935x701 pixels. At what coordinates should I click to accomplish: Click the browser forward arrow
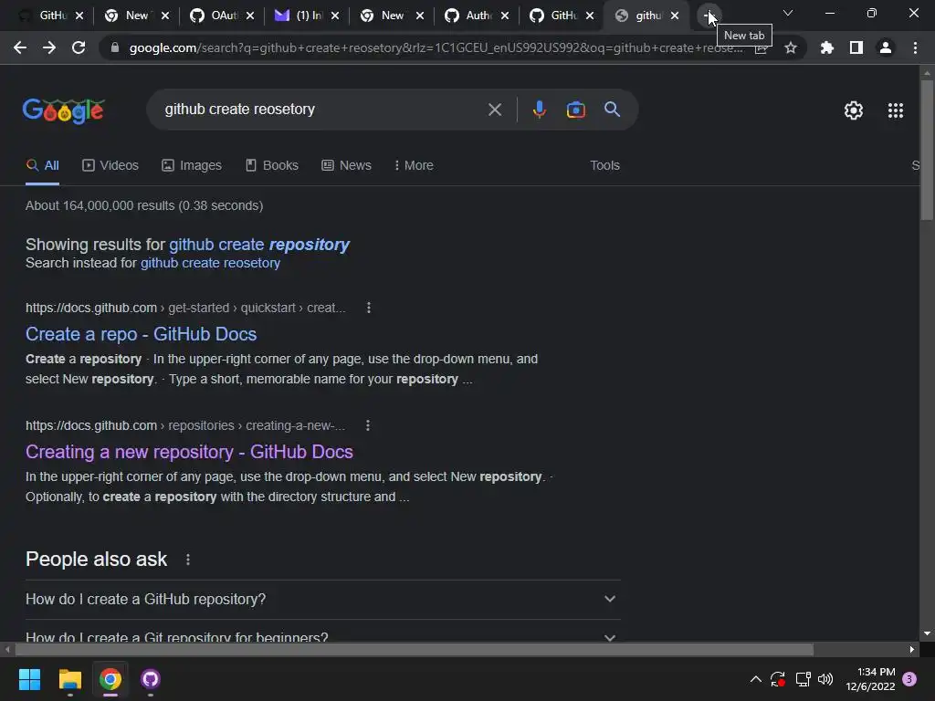(x=49, y=47)
